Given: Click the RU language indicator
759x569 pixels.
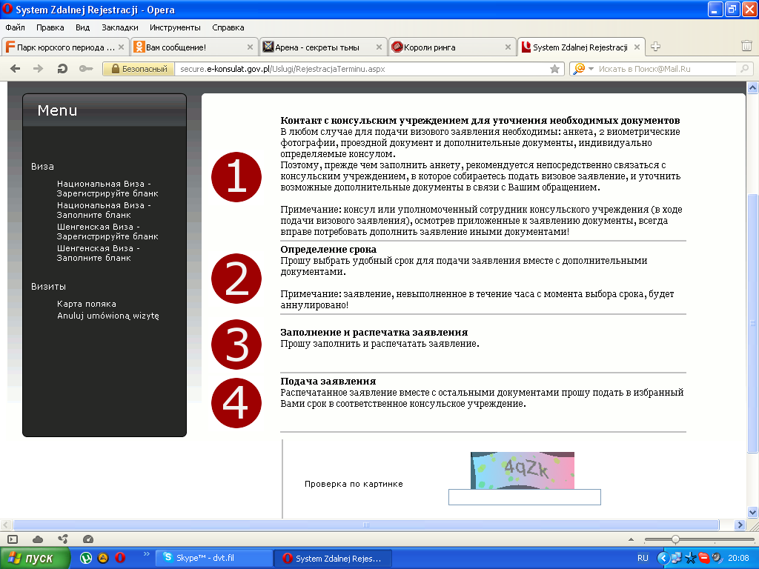Looking at the screenshot, I should tap(643, 558).
